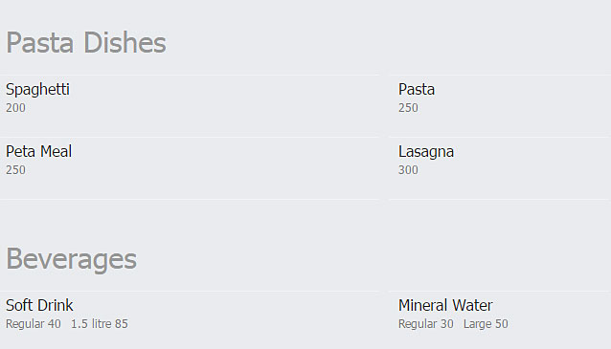Click the Pasta price 250
This screenshot has width=611, height=349.
(408, 108)
